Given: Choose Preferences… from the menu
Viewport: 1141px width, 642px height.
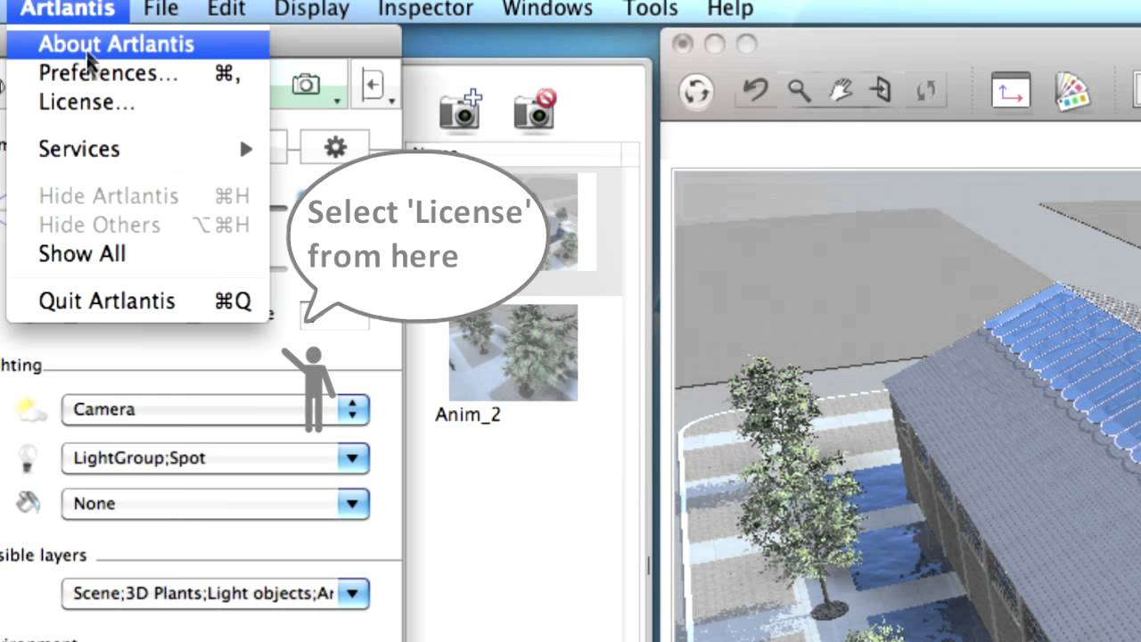Looking at the screenshot, I should 138,73.
